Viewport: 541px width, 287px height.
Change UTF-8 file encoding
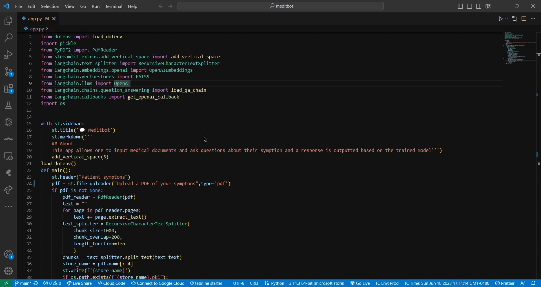coord(239,283)
